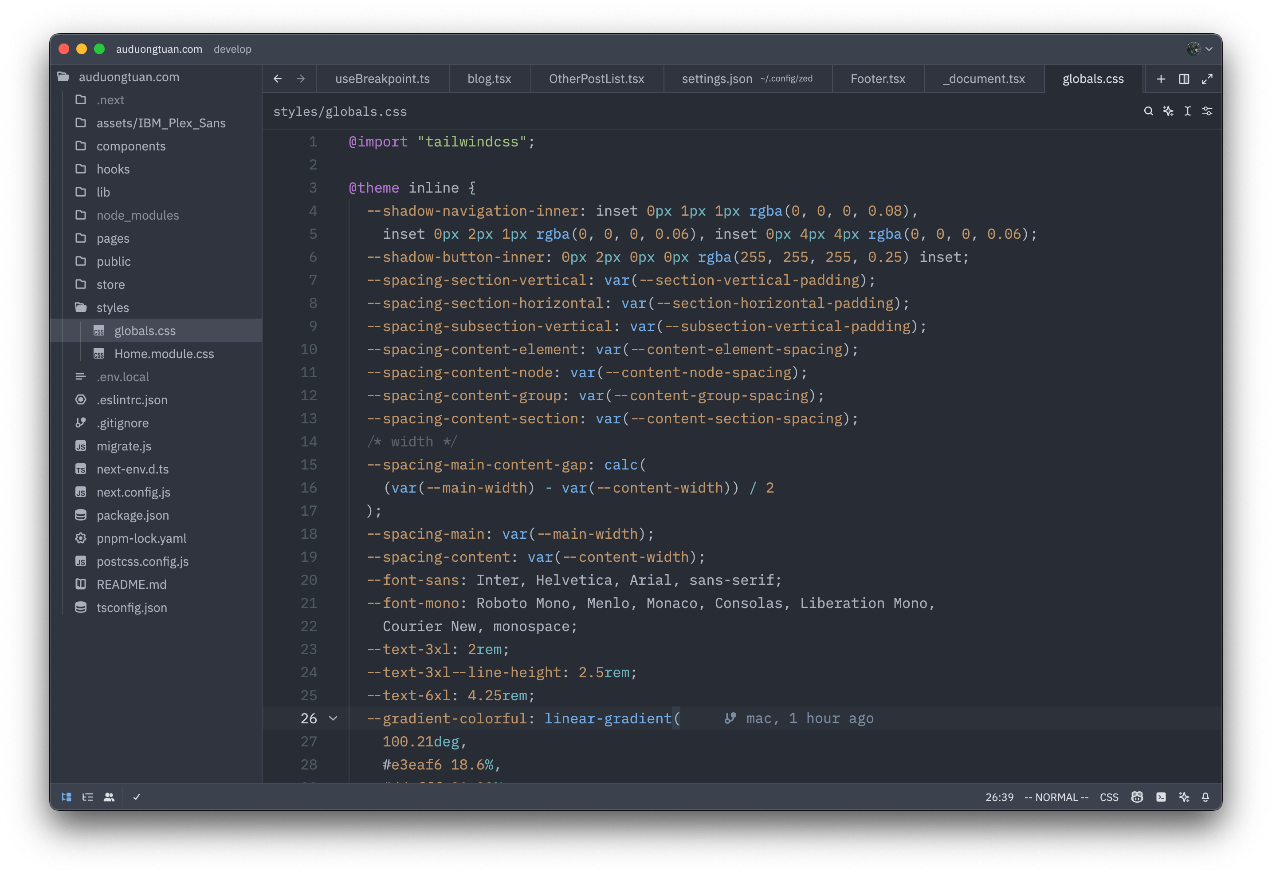This screenshot has height=876, width=1272.
Task: Switch to the useBreakpoint.ts tab
Action: [382, 79]
